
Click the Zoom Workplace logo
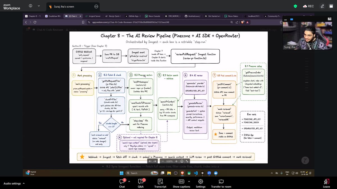coord(12,6)
